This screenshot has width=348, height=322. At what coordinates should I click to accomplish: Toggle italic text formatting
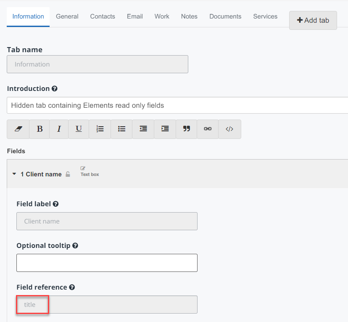tap(59, 129)
